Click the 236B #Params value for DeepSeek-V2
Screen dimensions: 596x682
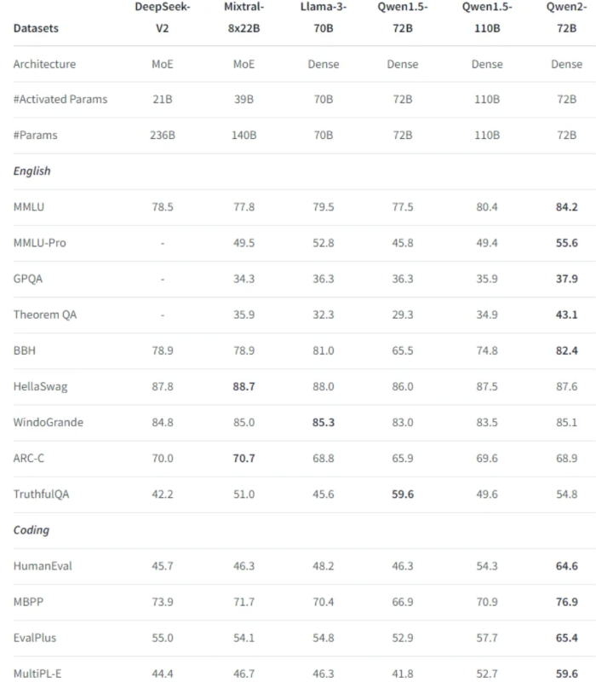tap(163, 136)
